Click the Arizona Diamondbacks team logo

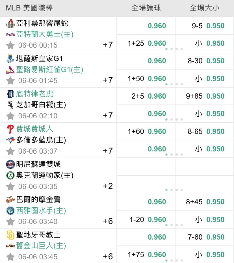[10, 23]
